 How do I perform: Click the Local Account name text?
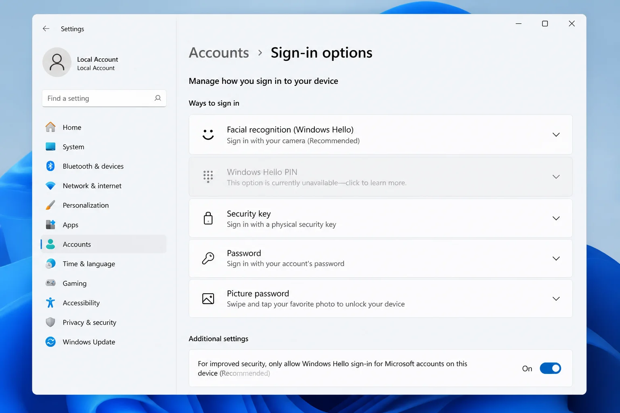tap(98, 59)
